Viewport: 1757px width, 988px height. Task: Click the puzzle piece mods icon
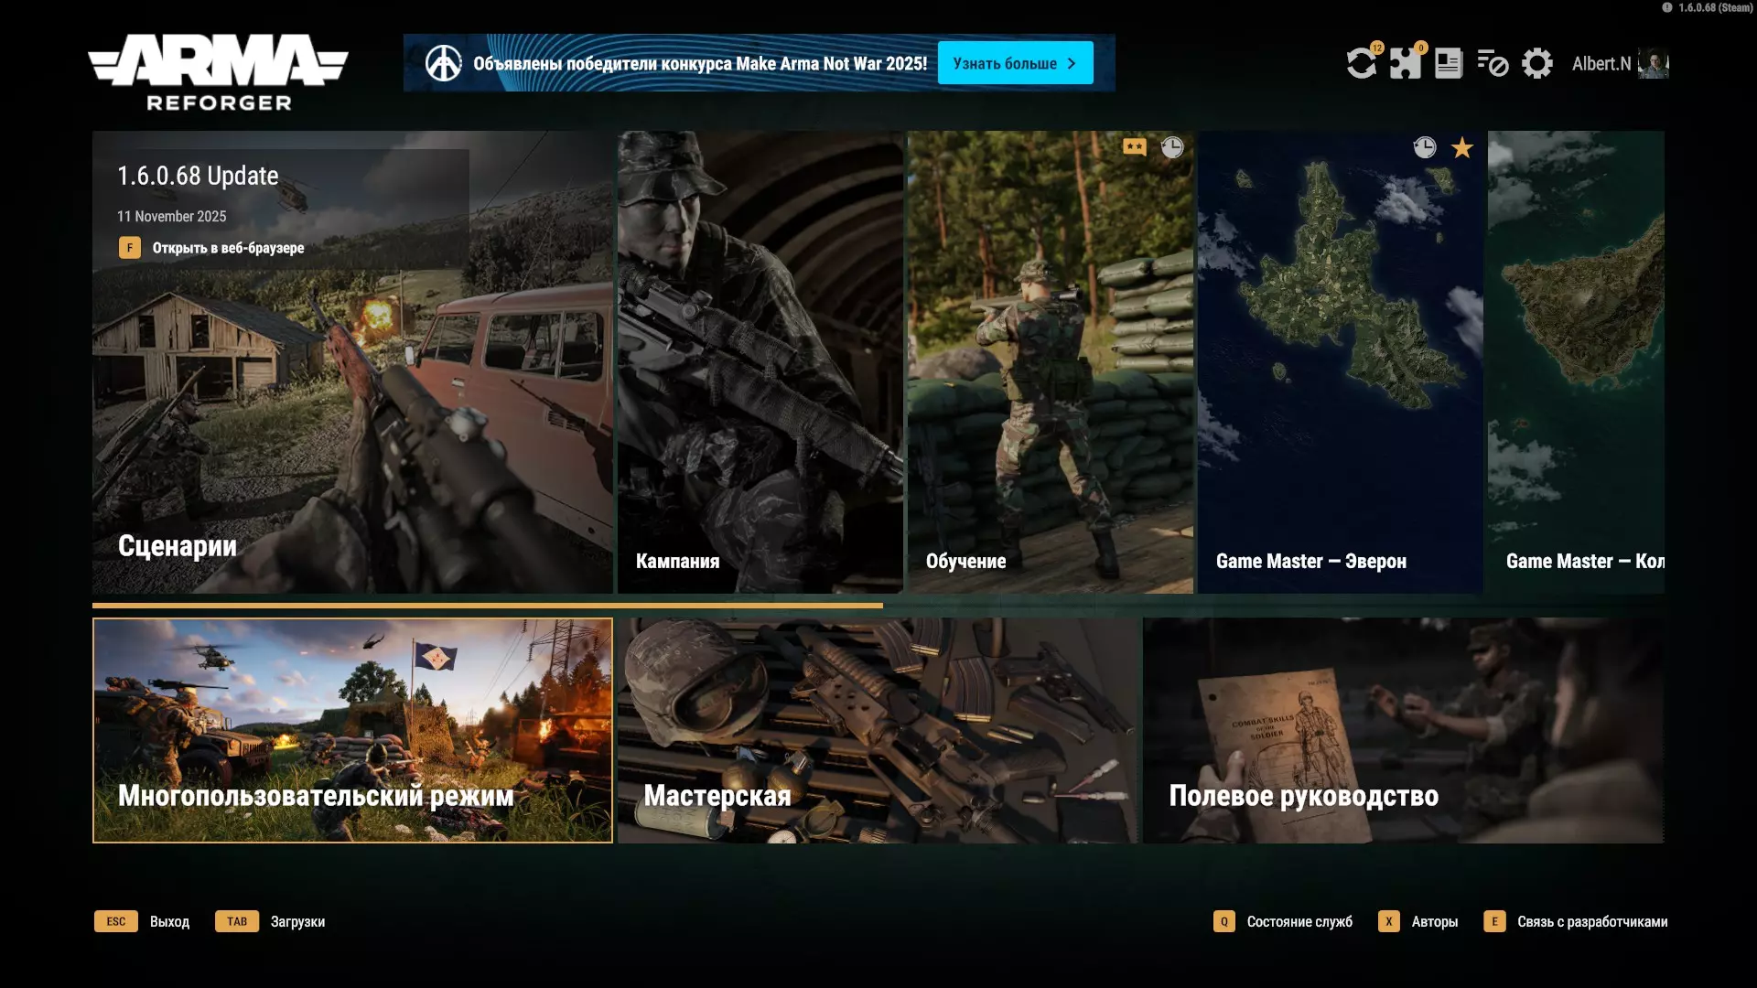1405,63
